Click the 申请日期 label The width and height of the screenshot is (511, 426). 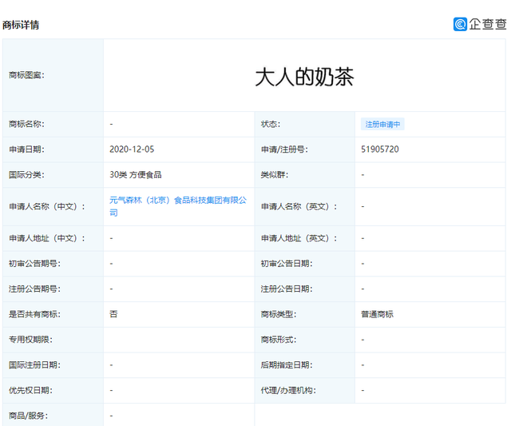pyautogui.click(x=26, y=149)
